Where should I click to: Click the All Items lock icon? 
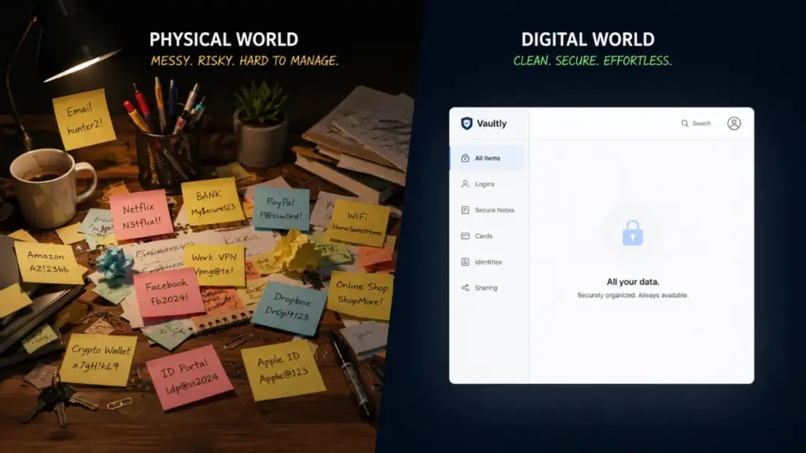click(465, 158)
